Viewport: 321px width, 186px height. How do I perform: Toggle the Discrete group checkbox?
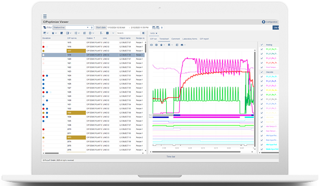262,72
